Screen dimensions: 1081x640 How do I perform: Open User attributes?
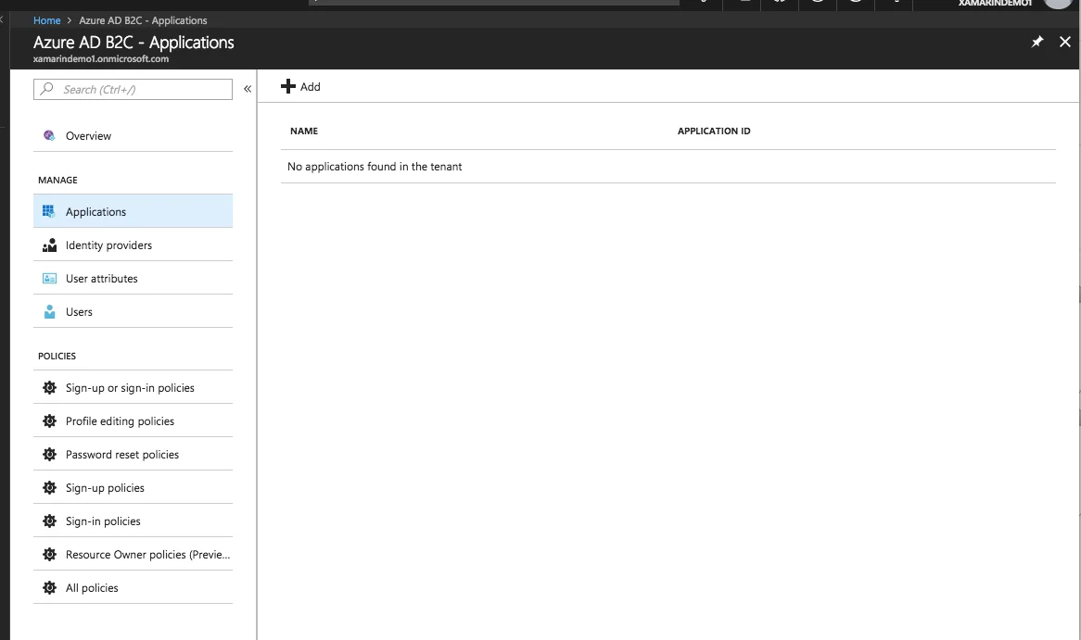pos(134,278)
